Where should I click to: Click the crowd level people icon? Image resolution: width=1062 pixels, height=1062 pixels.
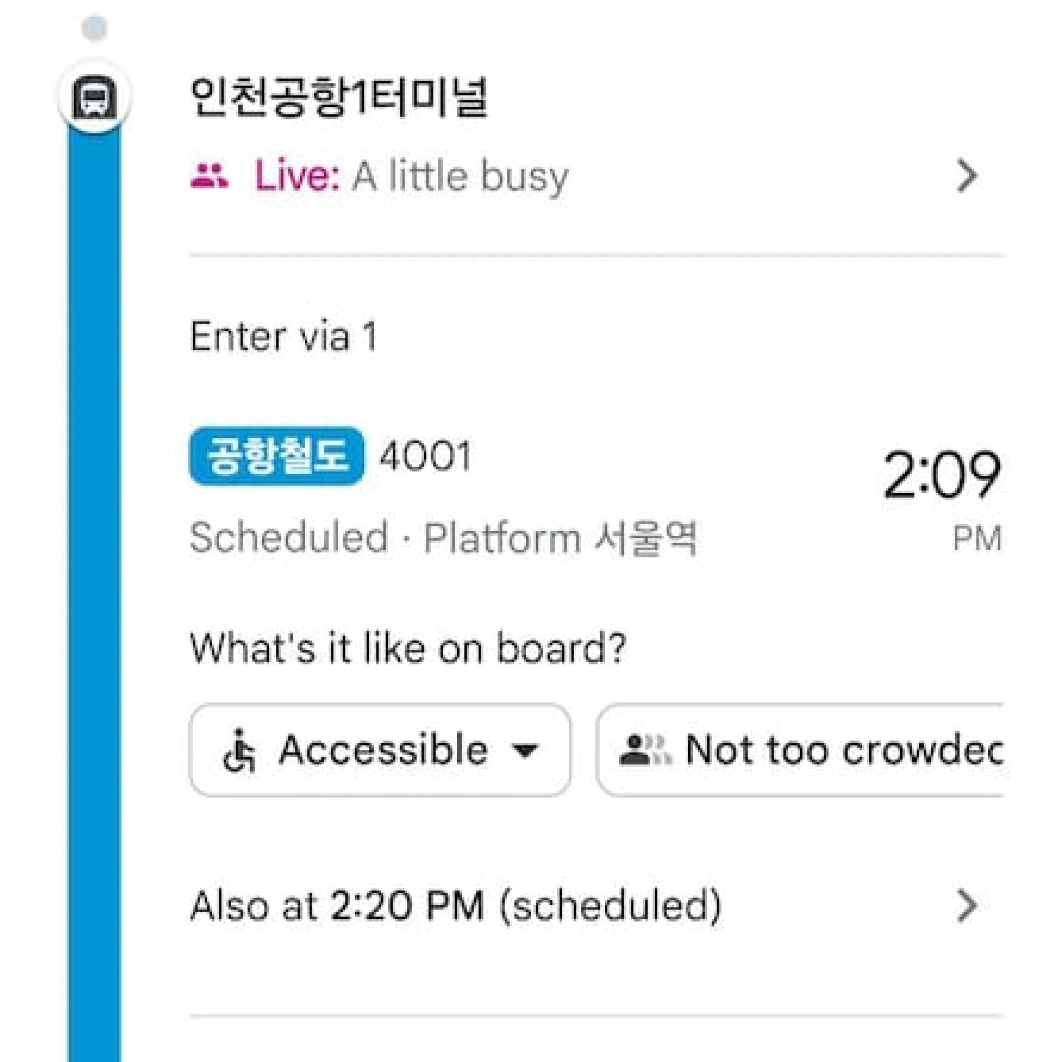[644, 750]
